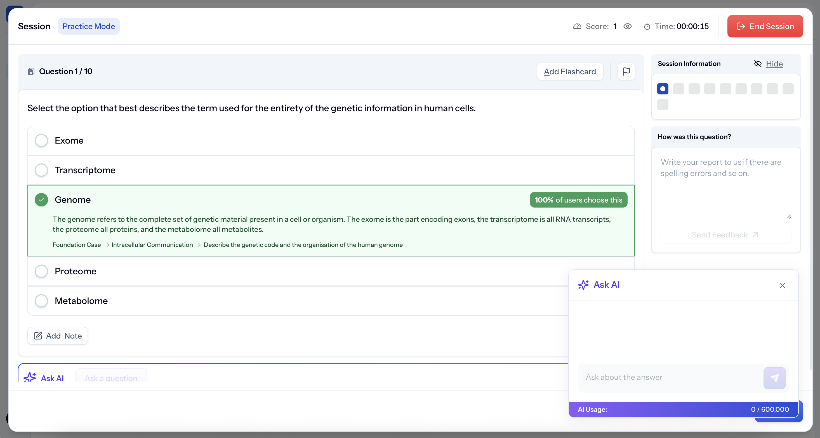
Task: Click the flag question icon
Action: click(626, 72)
